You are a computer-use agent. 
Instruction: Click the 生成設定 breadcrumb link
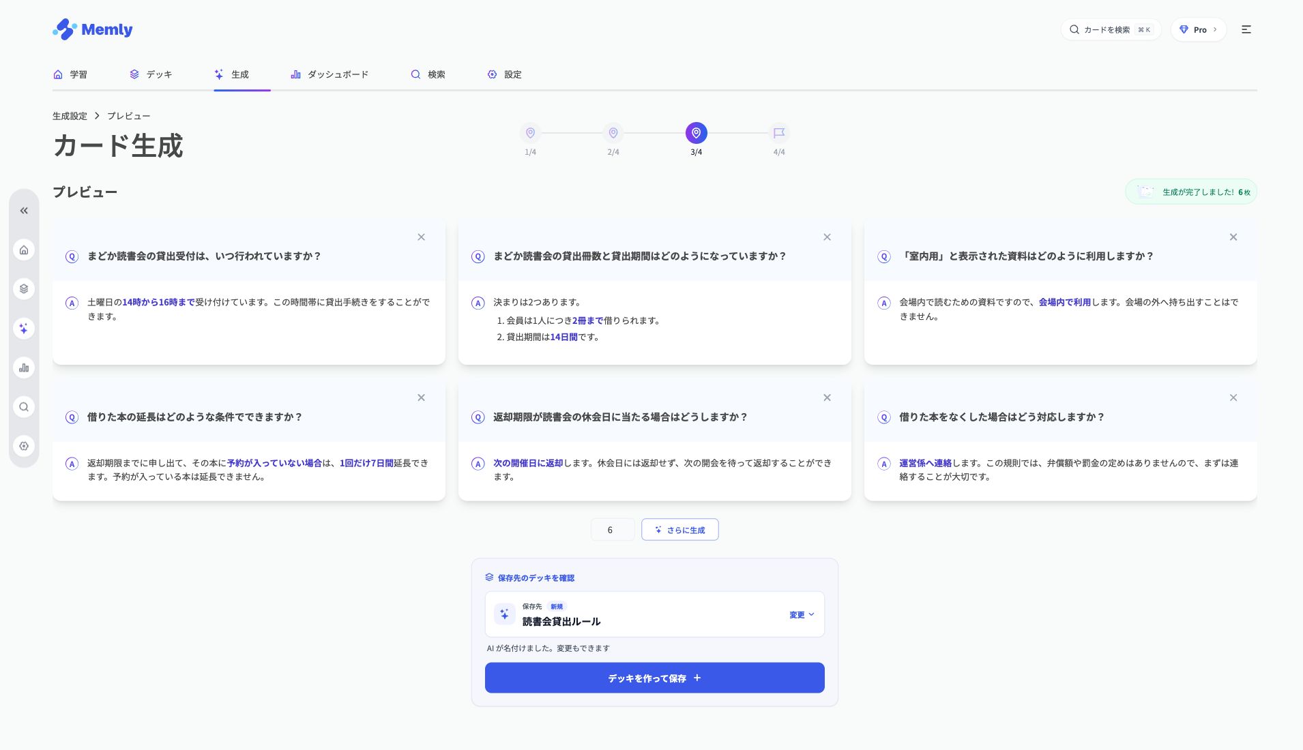coord(70,116)
